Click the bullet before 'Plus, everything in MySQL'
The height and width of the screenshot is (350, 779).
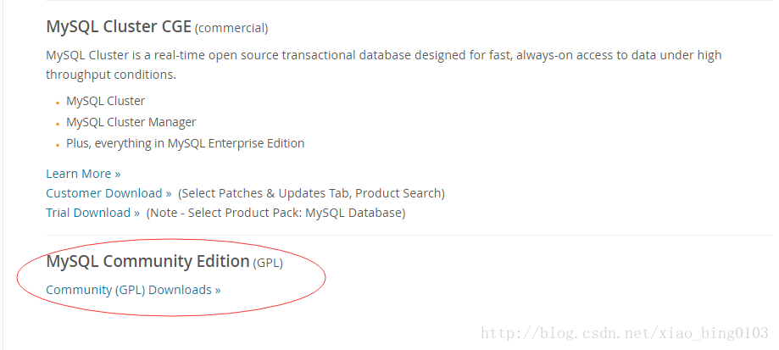tap(58, 145)
